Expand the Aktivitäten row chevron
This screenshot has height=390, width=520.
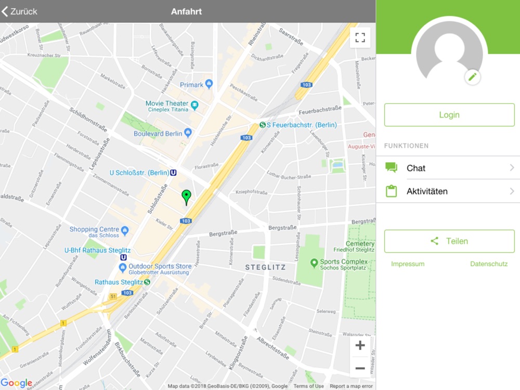pyautogui.click(x=512, y=191)
